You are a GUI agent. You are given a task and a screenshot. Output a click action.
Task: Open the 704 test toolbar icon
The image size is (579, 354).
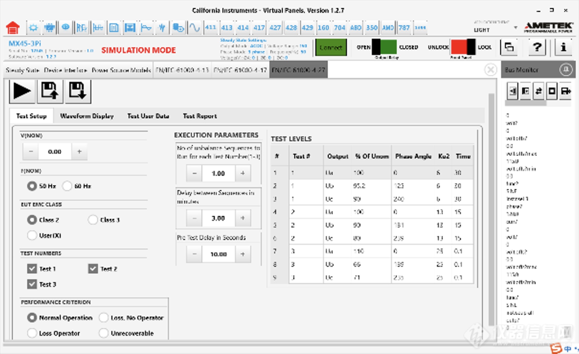[x=340, y=27]
